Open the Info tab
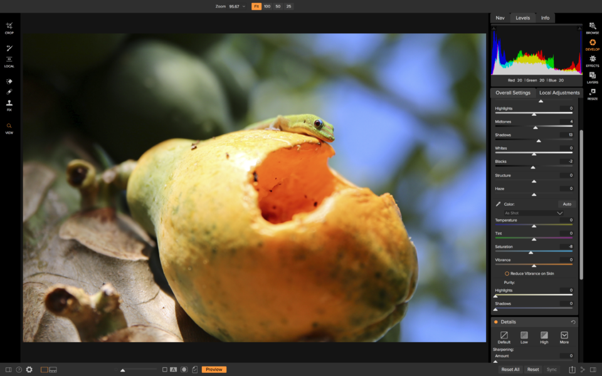The height and width of the screenshot is (376, 602). (x=545, y=18)
